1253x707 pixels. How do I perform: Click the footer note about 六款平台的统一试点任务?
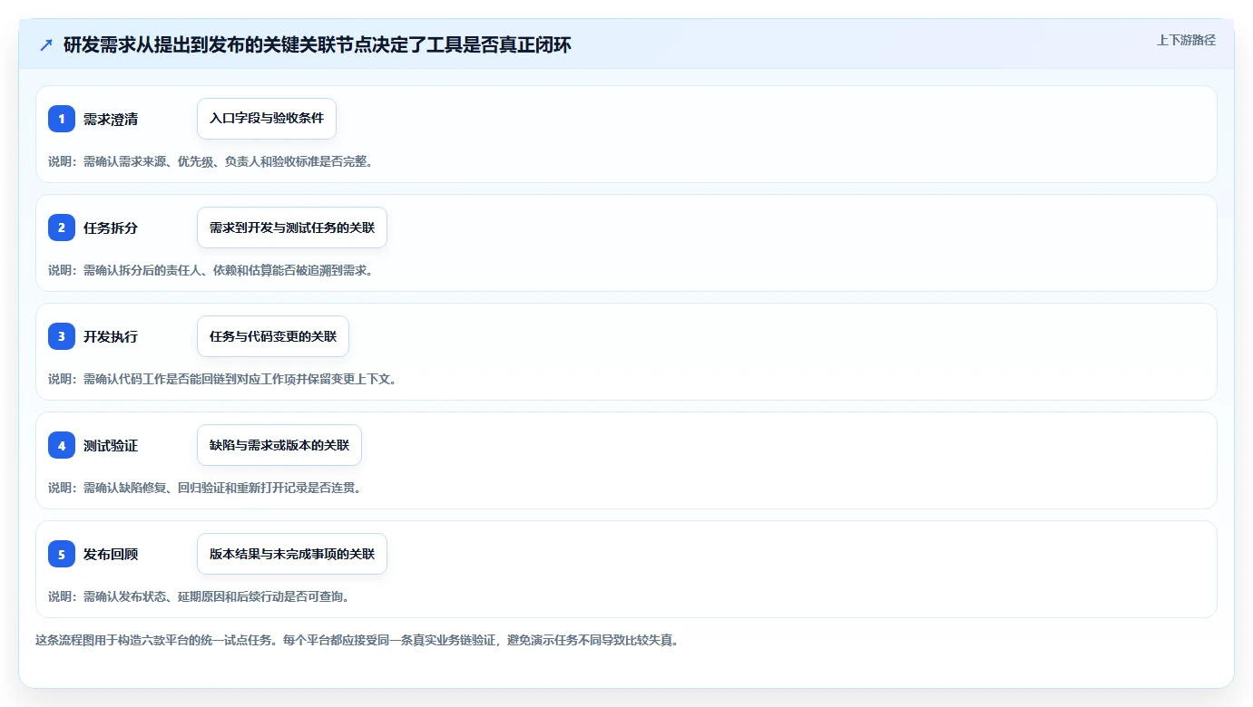point(357,640)
